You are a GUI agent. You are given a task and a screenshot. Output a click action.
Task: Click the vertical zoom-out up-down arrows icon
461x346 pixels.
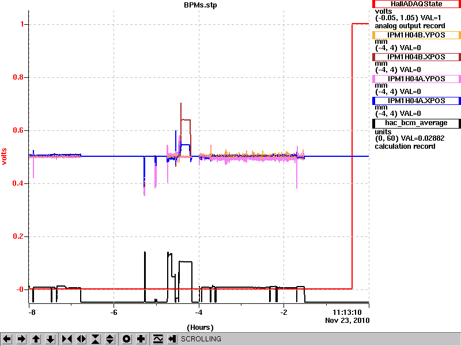coord(110,339)
